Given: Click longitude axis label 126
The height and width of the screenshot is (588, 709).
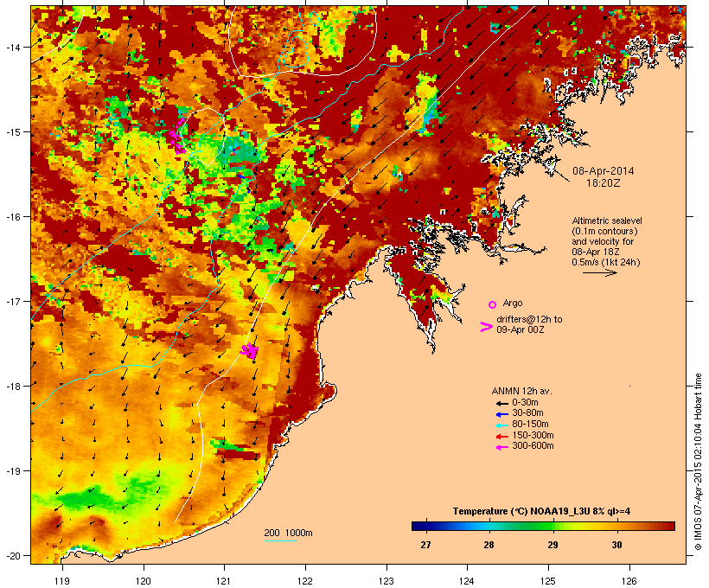Looking at the screenshot, I should [x=629, y=581].
